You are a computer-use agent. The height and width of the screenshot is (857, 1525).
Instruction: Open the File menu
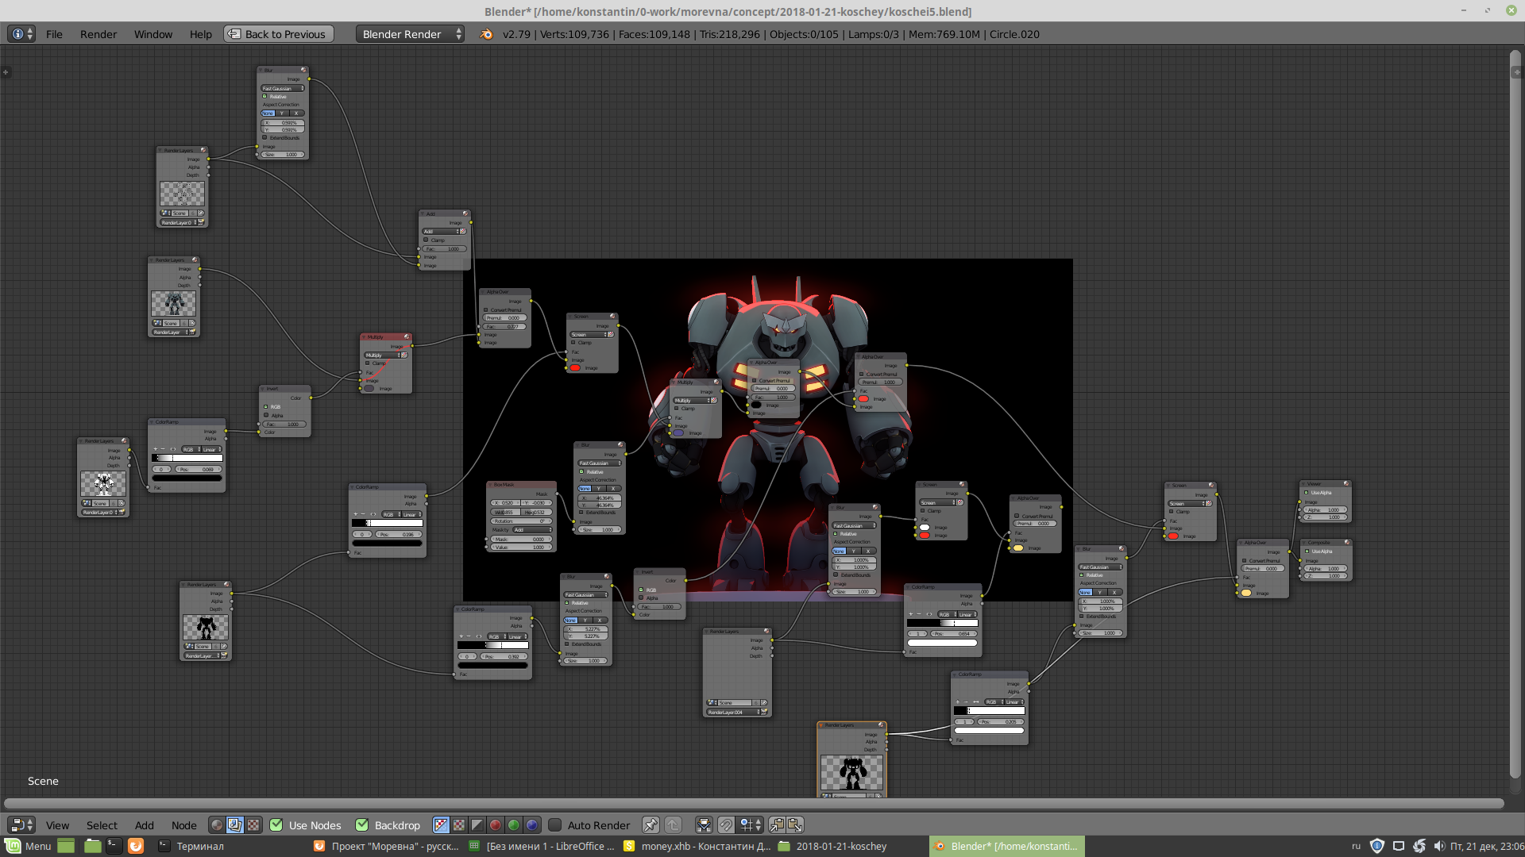point(54,34)
